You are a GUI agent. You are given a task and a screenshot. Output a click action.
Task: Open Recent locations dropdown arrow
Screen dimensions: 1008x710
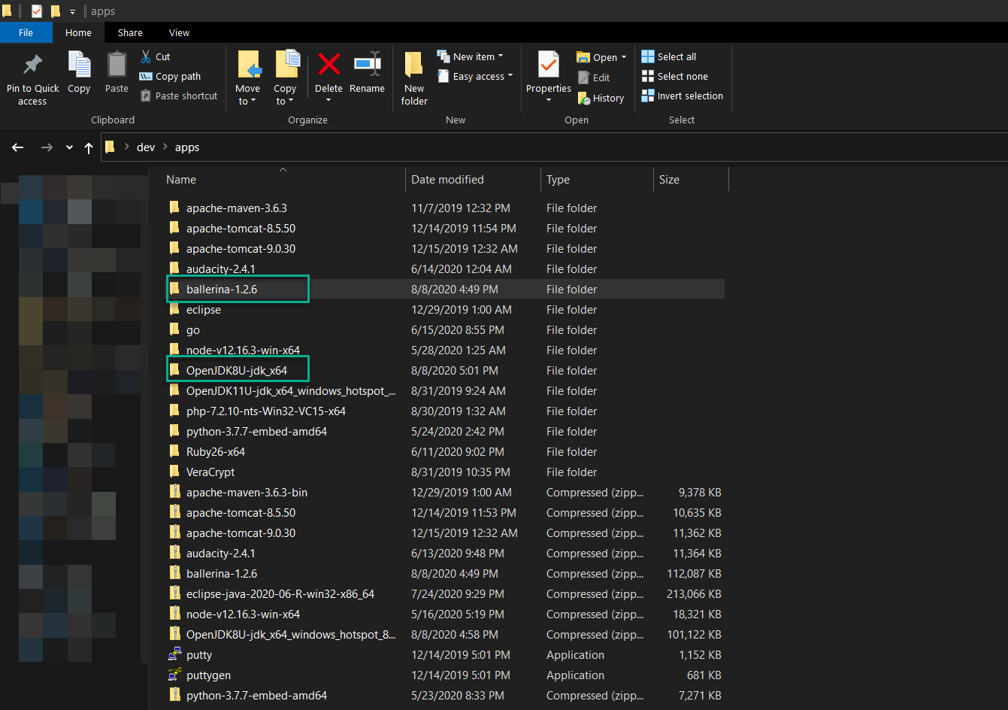(69, 147)
